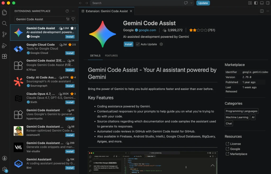Select Google Cloud Code list entry
Screen dimensions: 271x174
click(x=44, y=49)
